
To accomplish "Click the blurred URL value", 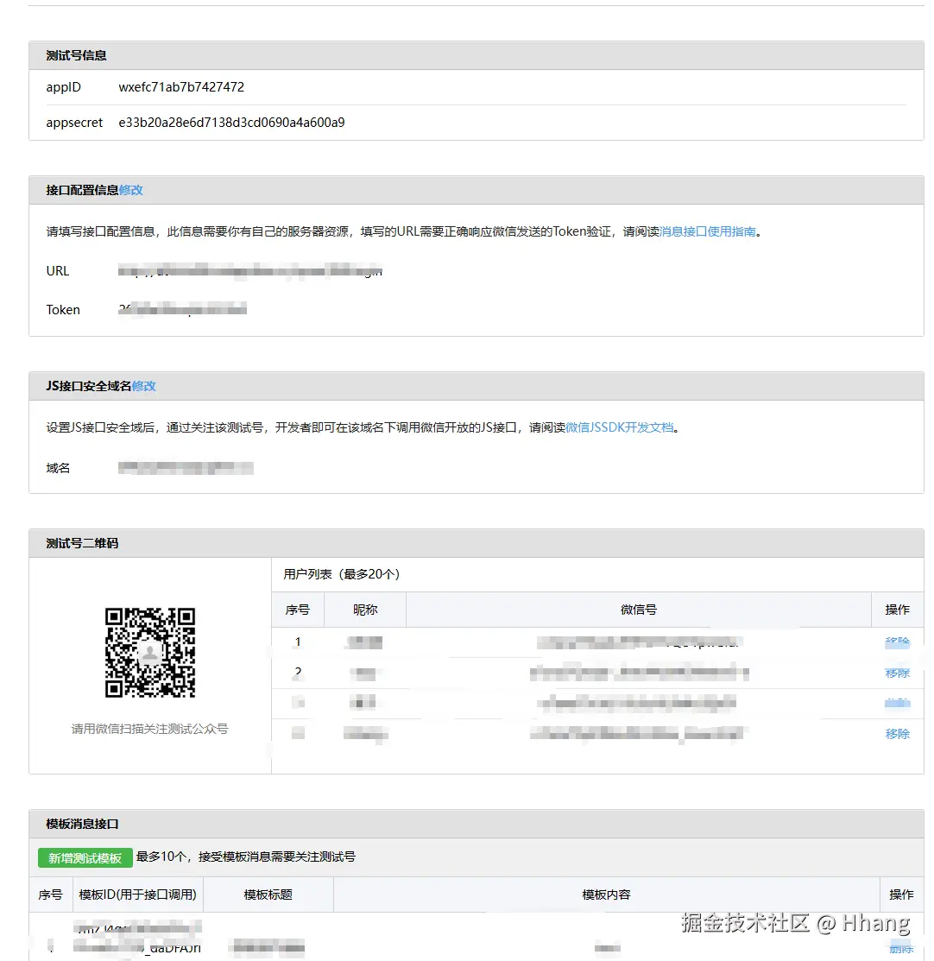I will pos(250,270).
